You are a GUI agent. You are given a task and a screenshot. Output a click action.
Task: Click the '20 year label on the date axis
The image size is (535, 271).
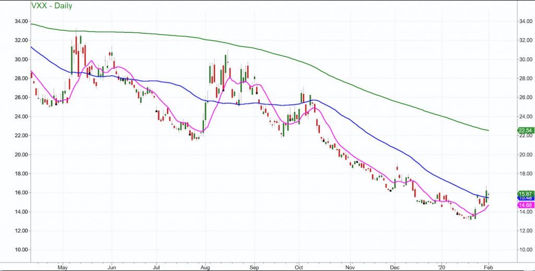pos(441,267)
